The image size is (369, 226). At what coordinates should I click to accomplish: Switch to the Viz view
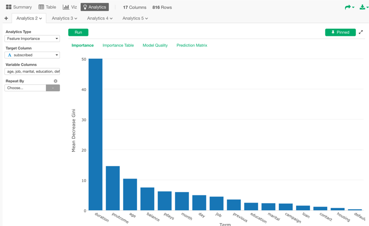70,7
